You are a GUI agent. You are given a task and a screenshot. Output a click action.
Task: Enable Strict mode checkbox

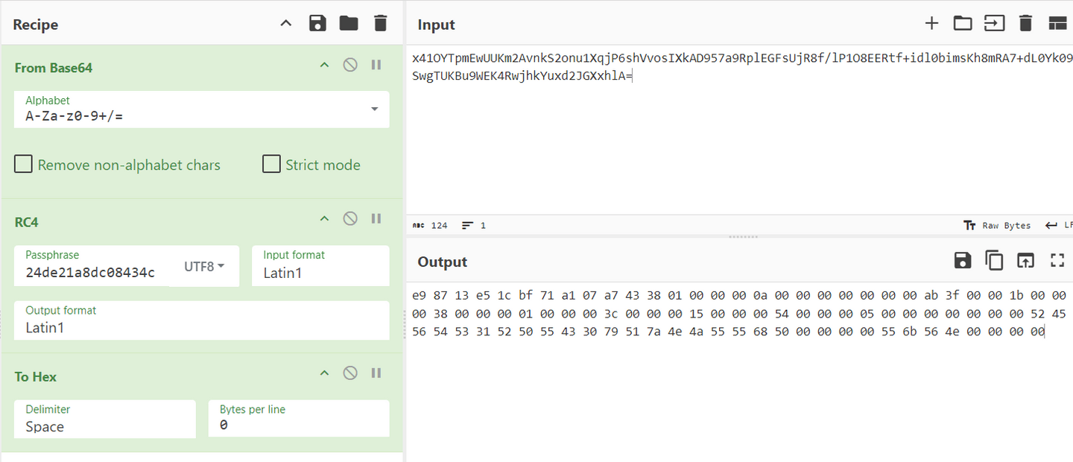(271, 165)
